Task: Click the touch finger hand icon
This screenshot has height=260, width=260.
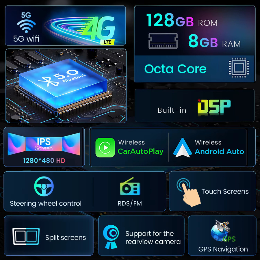Action: 189,192
